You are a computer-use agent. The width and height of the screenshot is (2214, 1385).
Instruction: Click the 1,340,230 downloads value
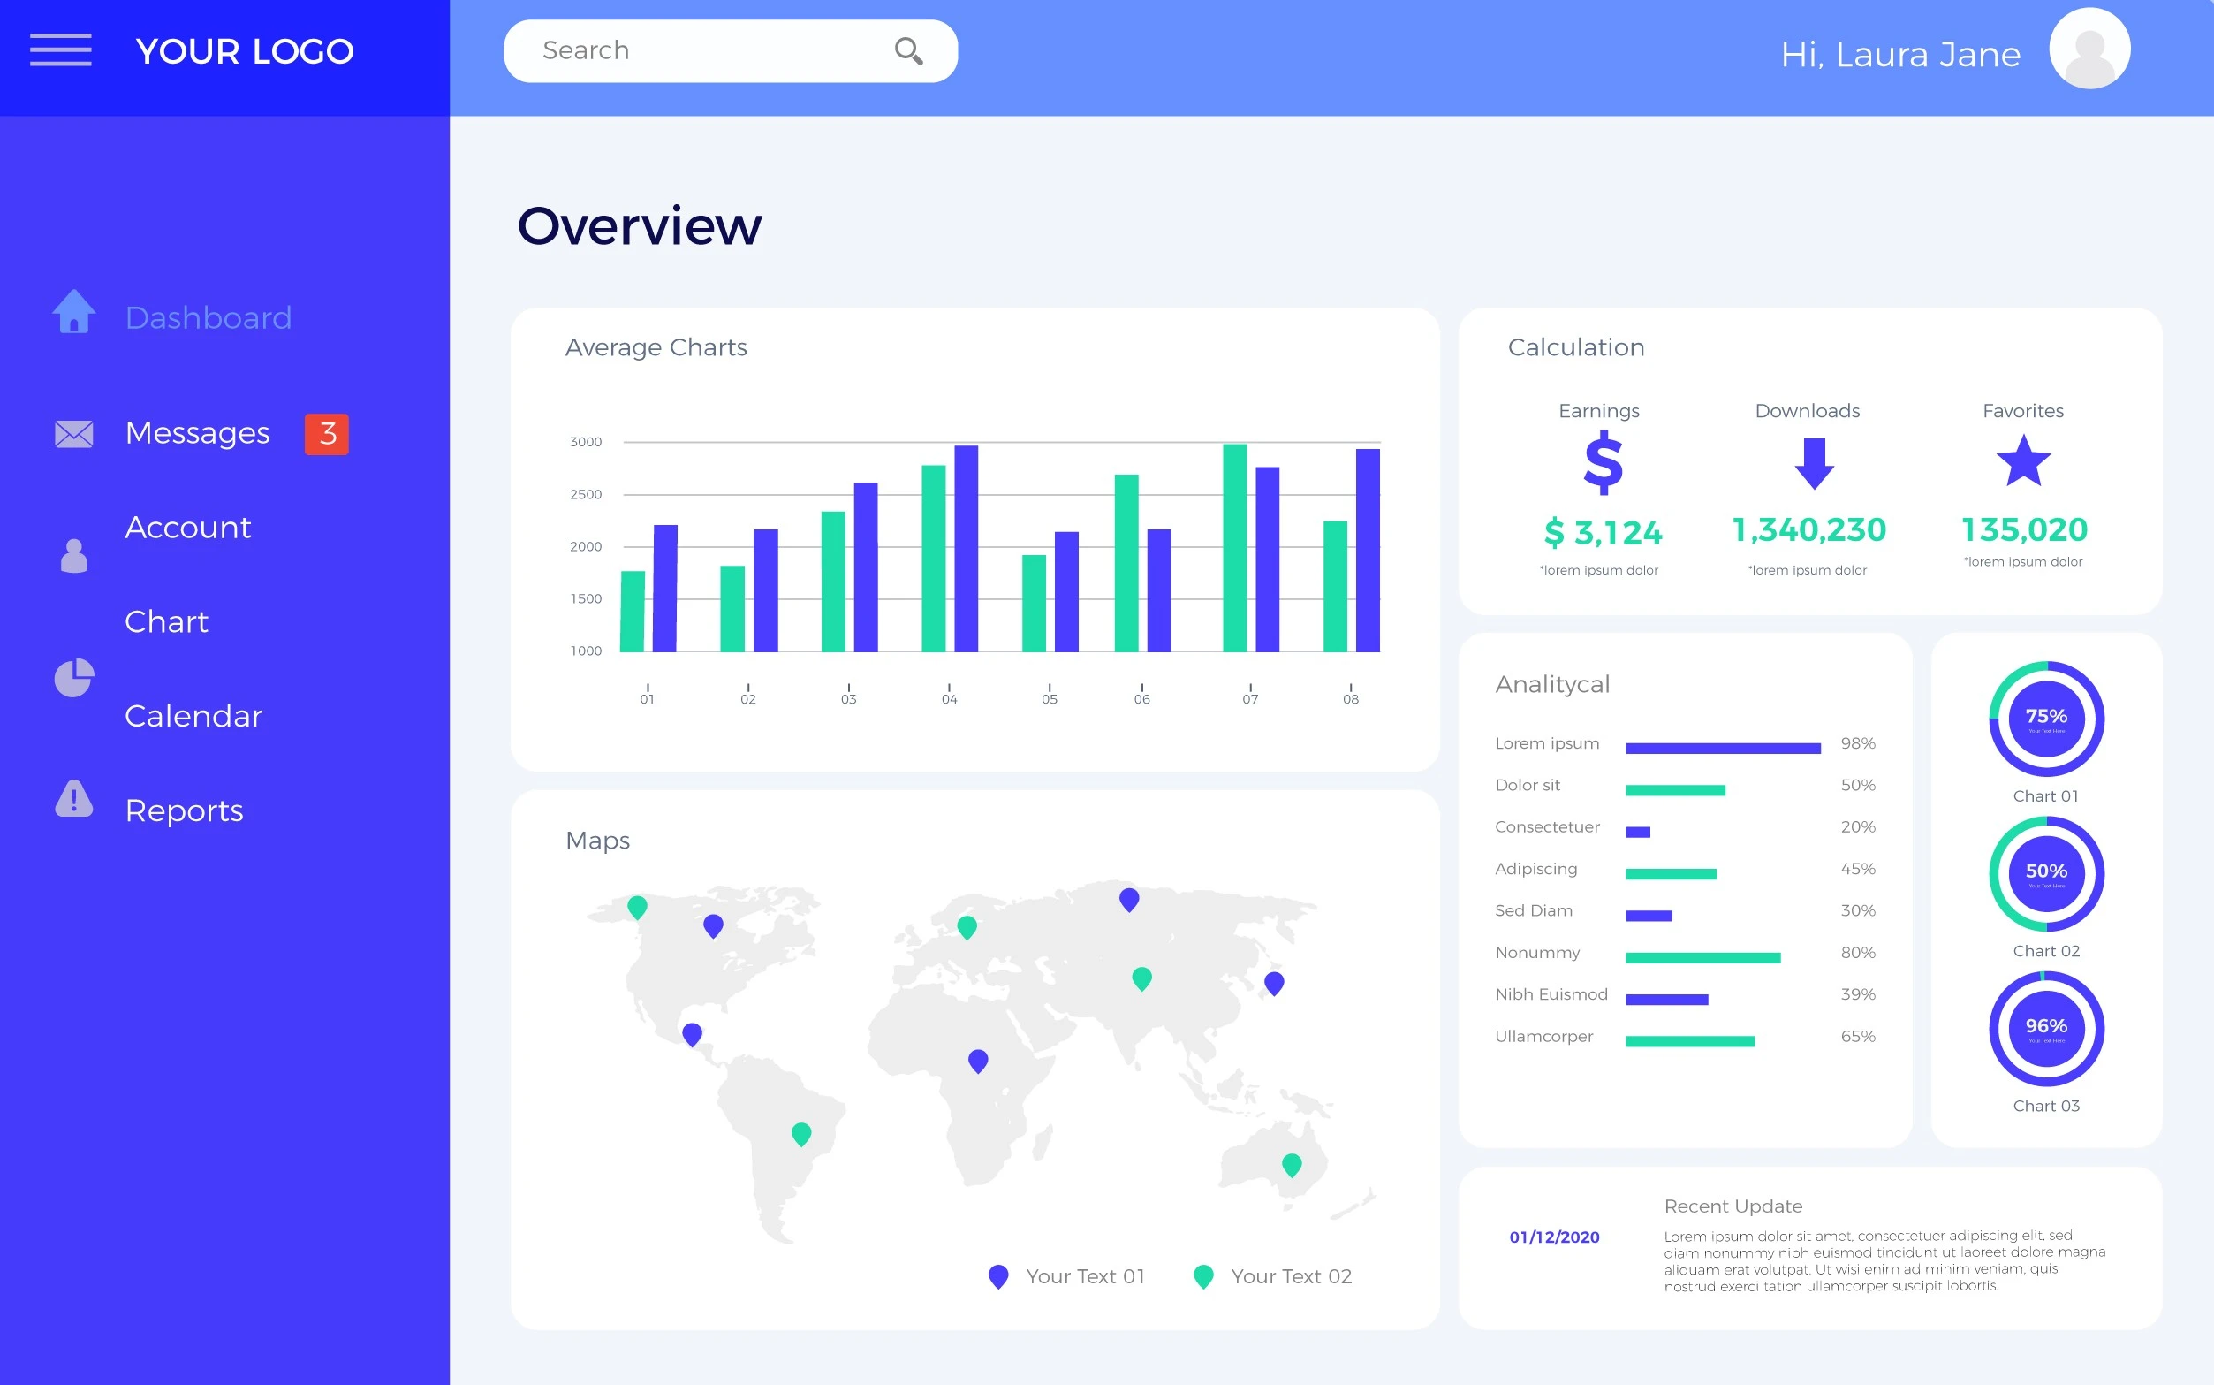click(x=1808, y=529)
